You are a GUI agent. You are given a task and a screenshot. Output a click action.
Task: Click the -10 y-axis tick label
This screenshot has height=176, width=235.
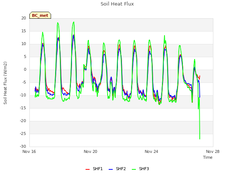coord(23,95)
